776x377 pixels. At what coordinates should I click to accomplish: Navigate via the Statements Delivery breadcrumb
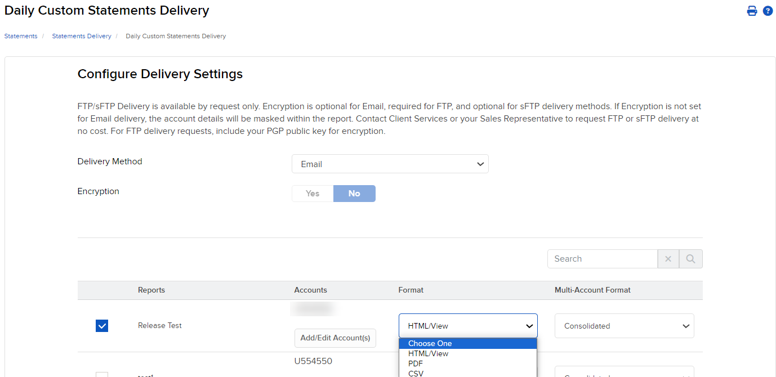[x=81, y=35]
